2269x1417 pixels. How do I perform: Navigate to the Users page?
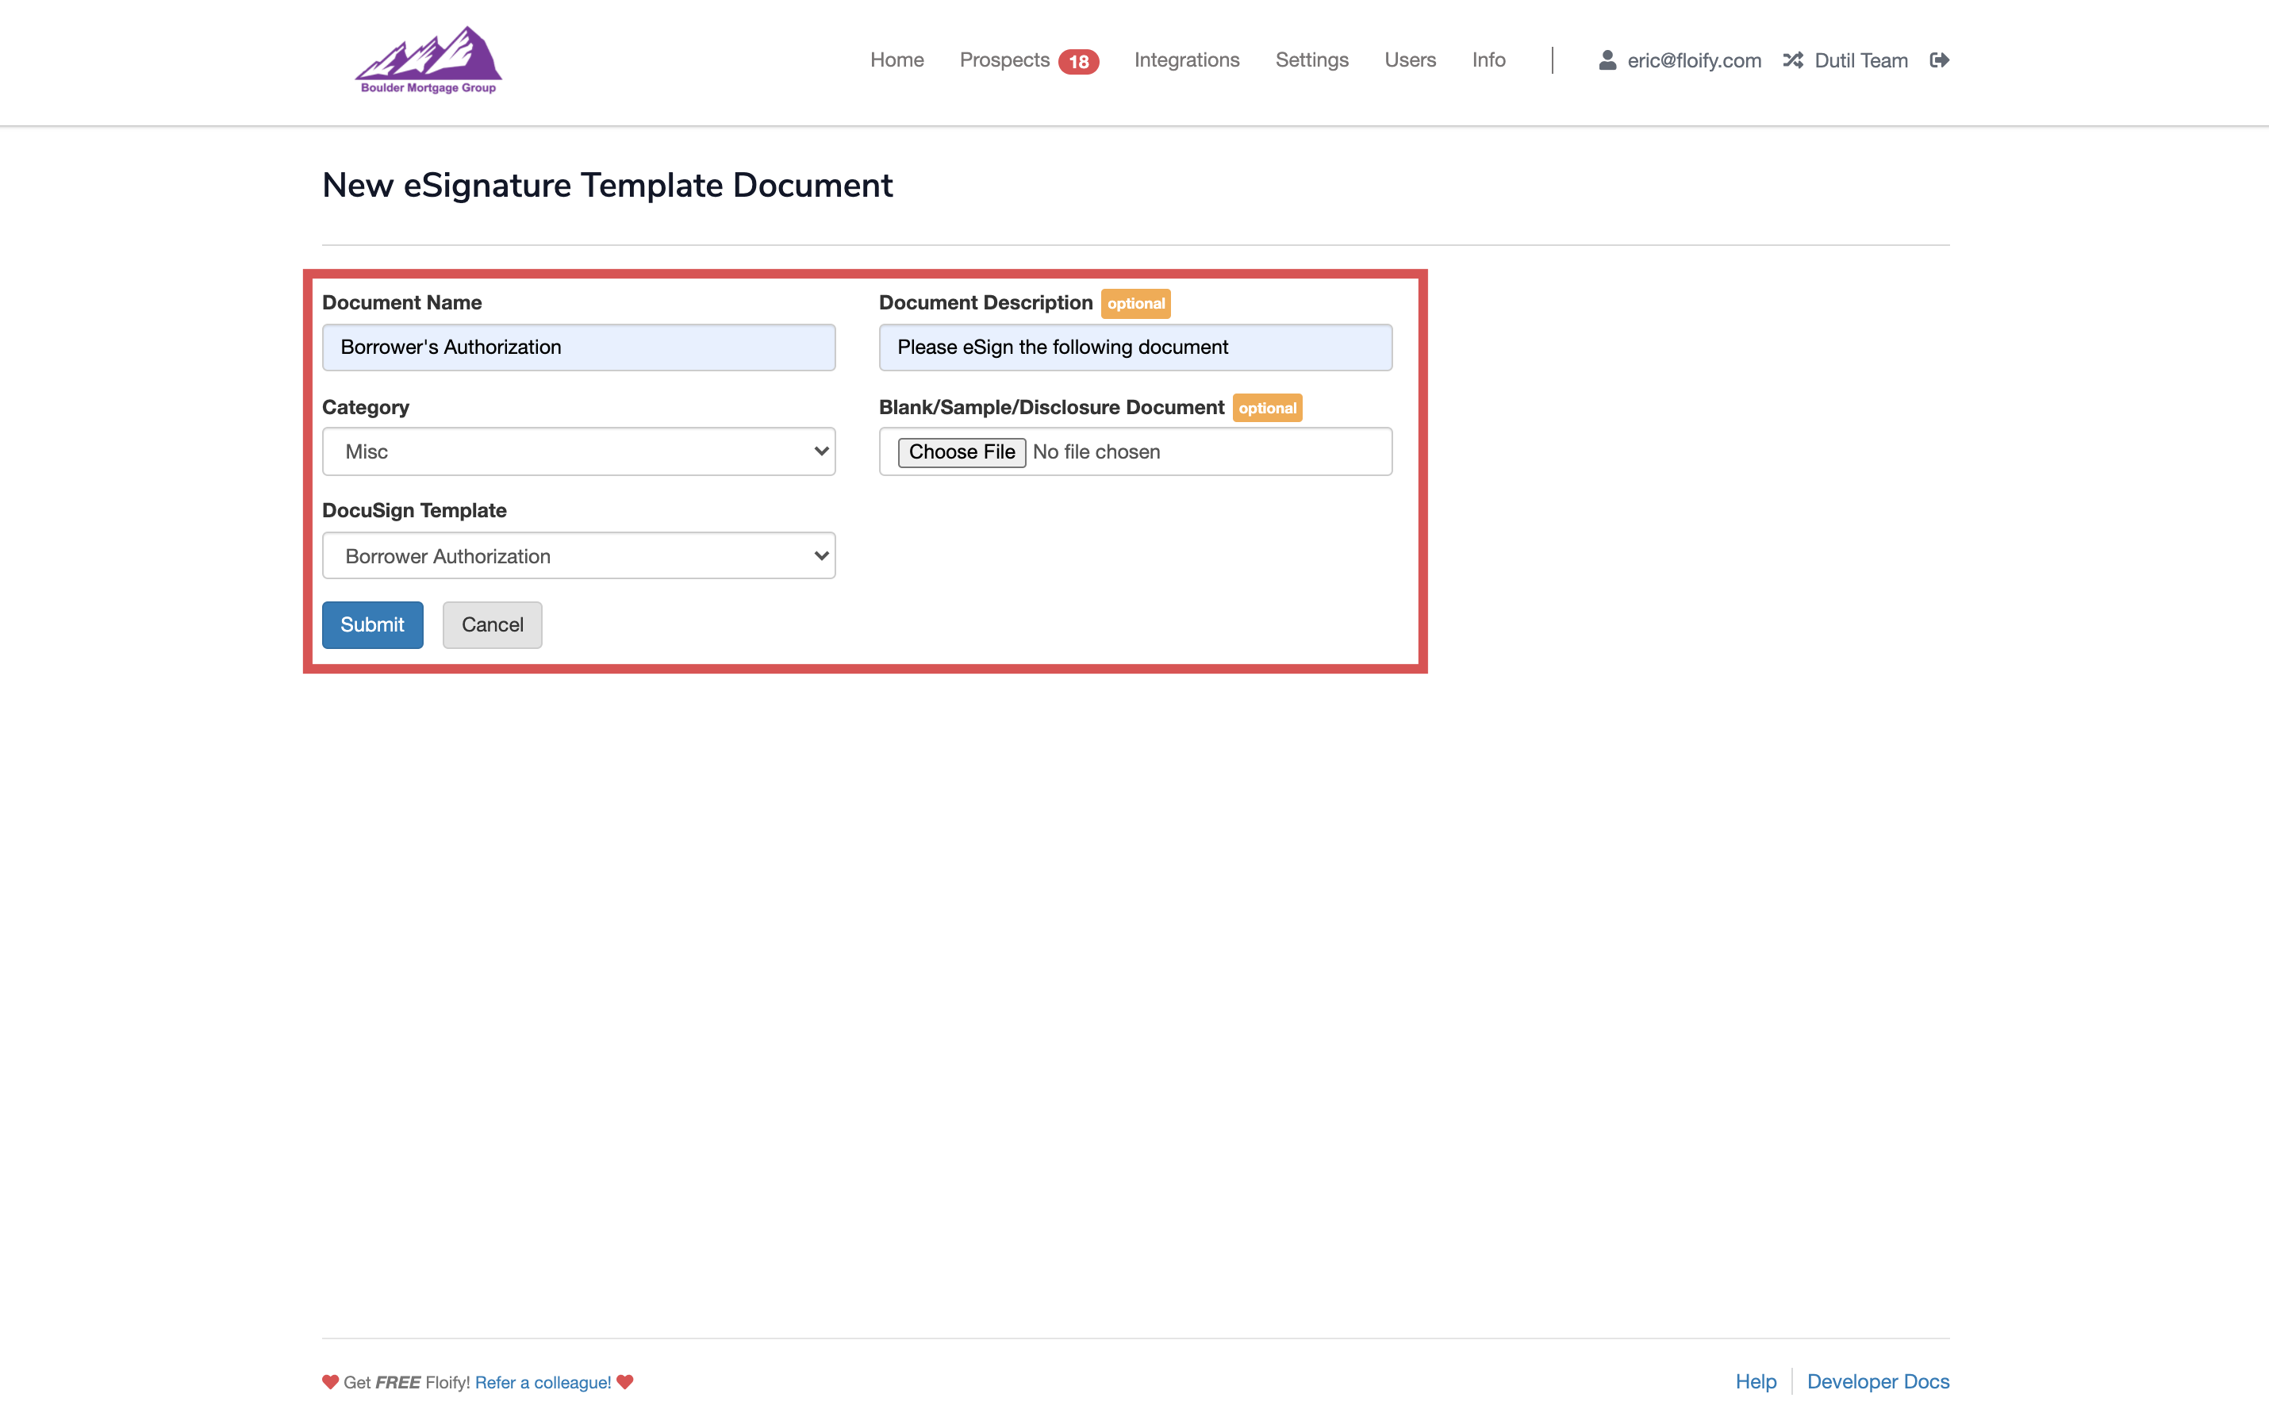pyautogui.click(x=1410, y=60)
